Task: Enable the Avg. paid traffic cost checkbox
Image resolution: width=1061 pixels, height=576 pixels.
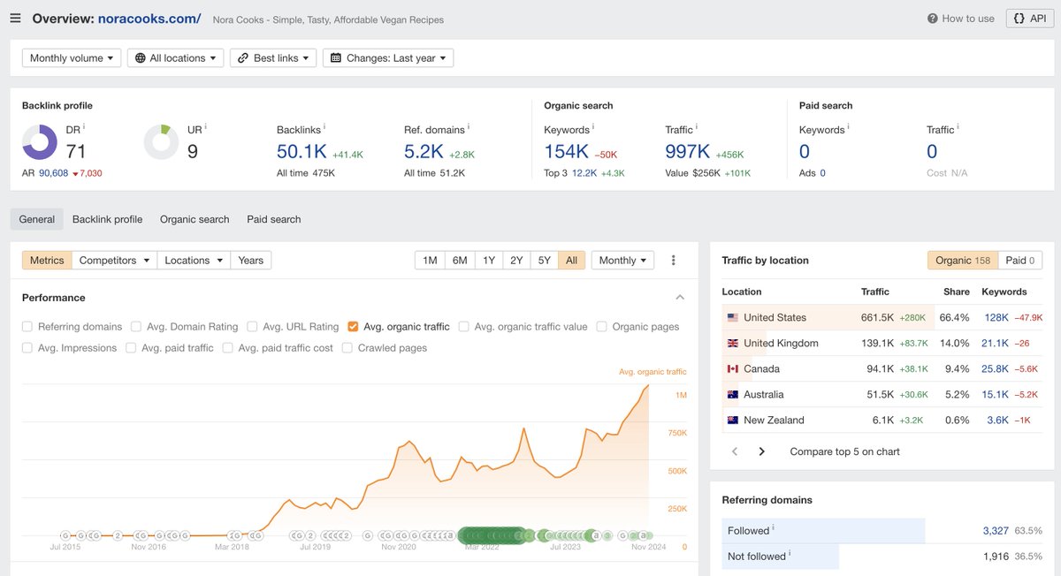Action: tap(228, 348)
